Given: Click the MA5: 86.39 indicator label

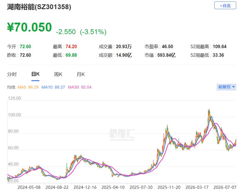Looking at the screenshot, I should (x=28, y=87).
